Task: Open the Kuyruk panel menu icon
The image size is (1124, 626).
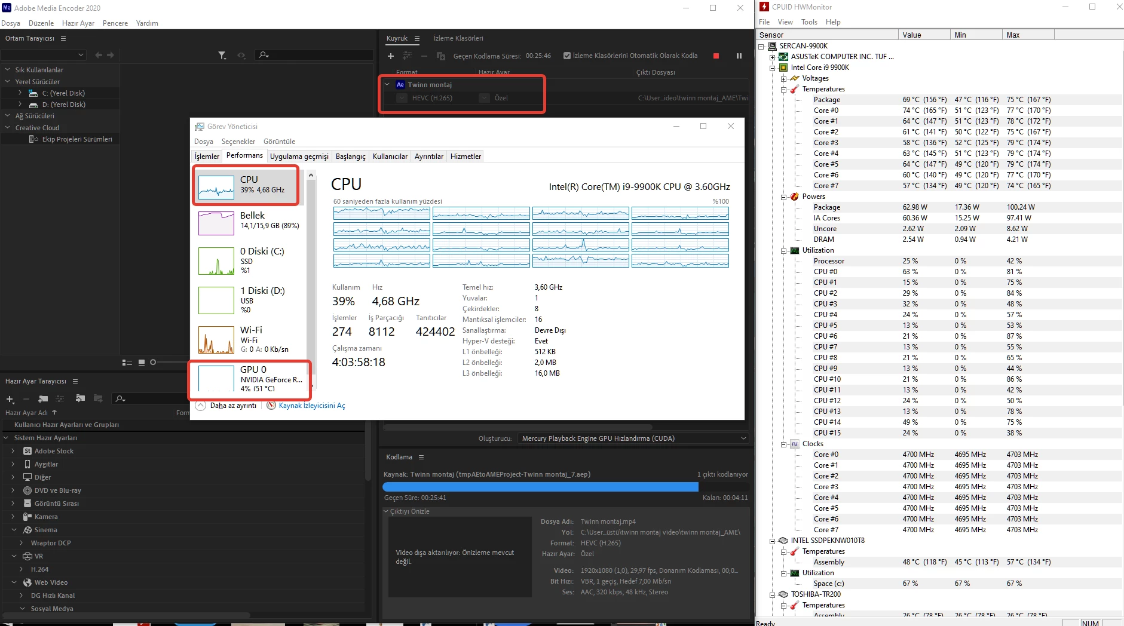Action: (417, 38)
